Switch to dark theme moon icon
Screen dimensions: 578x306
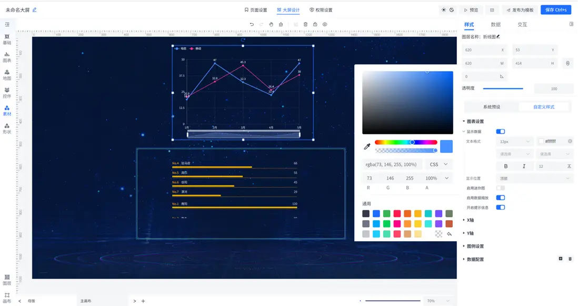coord(452,10)
